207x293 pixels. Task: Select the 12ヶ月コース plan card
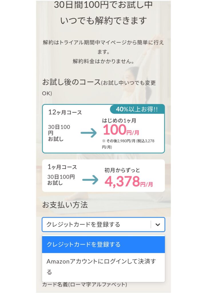coord(103,129)
